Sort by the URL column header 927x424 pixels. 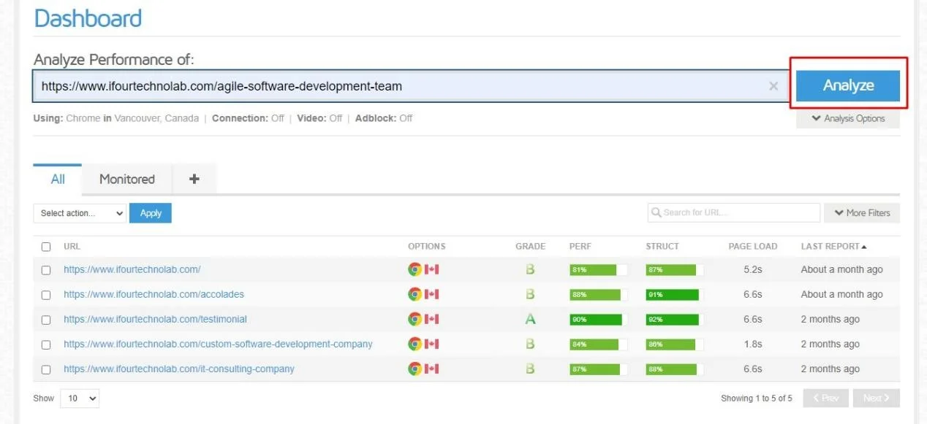[72, 247]
